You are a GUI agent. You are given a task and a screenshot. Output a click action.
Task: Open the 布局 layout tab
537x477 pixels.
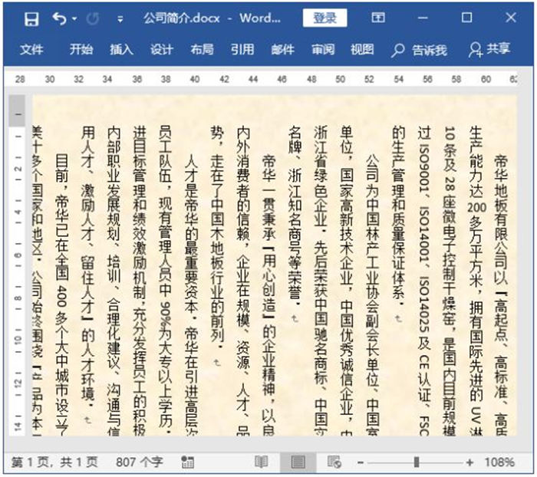(x=202, y=49)
